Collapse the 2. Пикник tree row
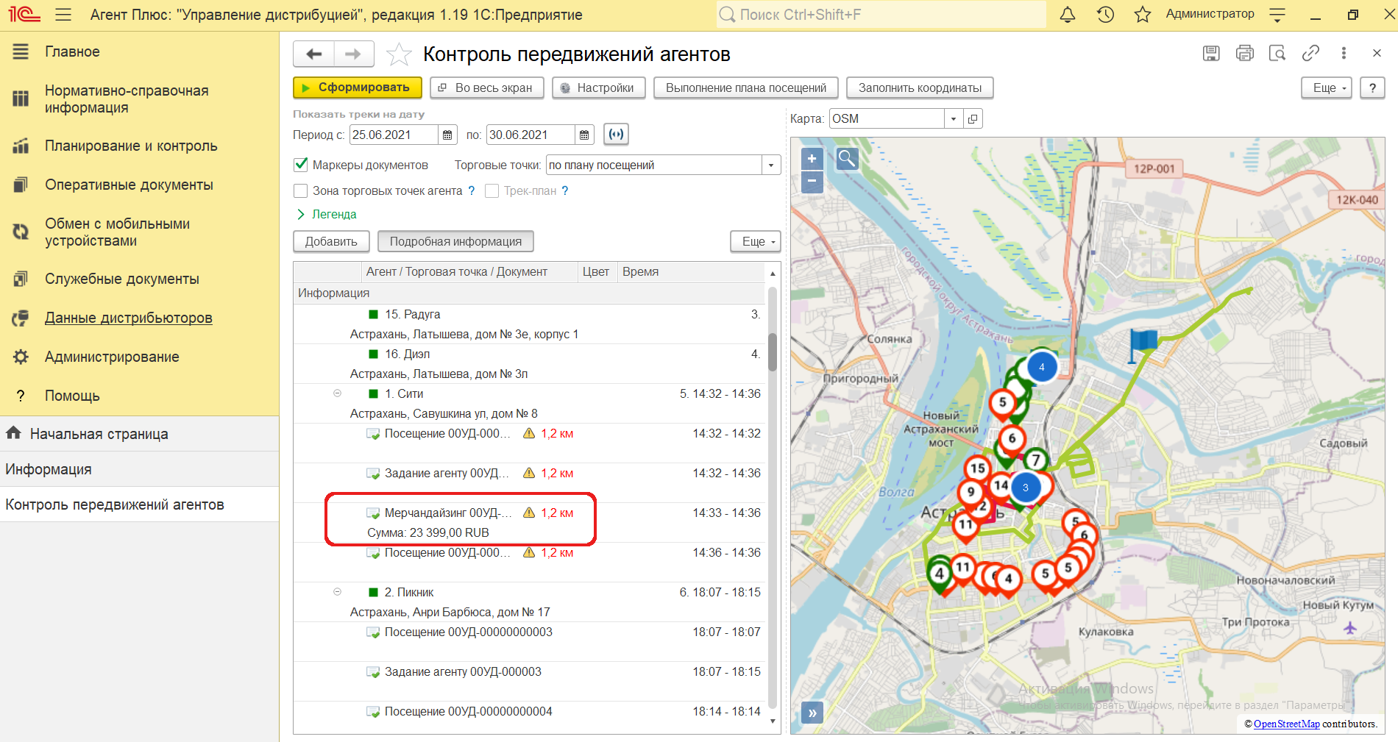Screen dimensions: 1398x742 338,592
